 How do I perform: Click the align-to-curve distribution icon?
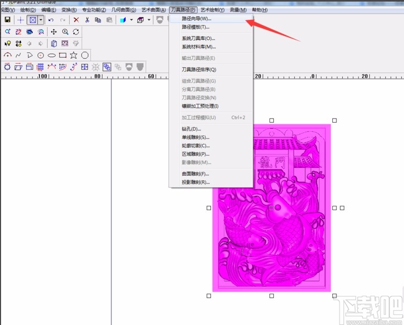point(63,67)
